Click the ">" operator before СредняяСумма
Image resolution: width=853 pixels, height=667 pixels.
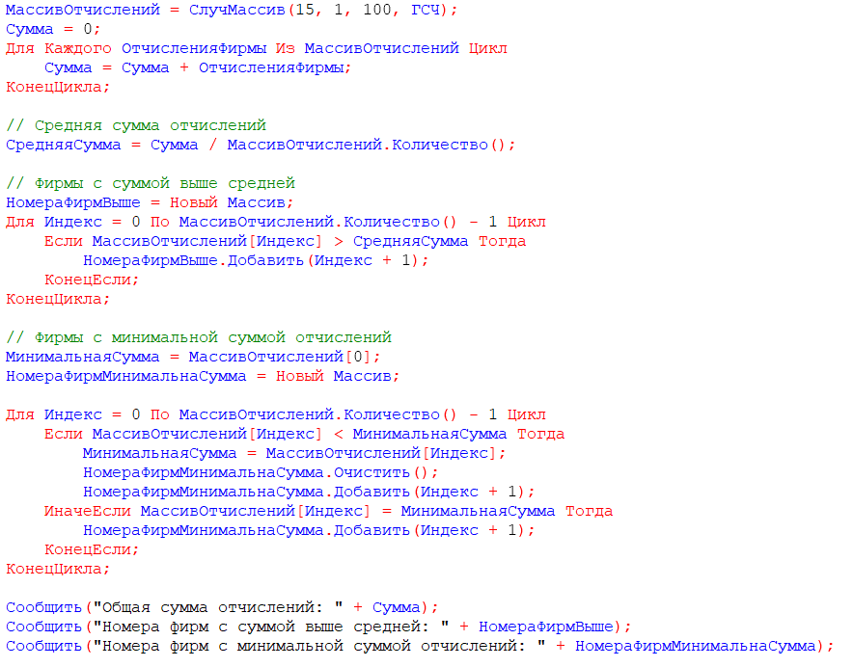click(x=339, y=241)
